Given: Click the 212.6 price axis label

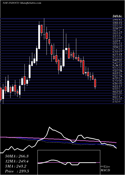Looking at the screenshot, I should [116, 101].
